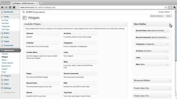Expand the Recent Posts widget settings arrow
177x99 pixels.
pyautogui.click(x=168, y=31)
